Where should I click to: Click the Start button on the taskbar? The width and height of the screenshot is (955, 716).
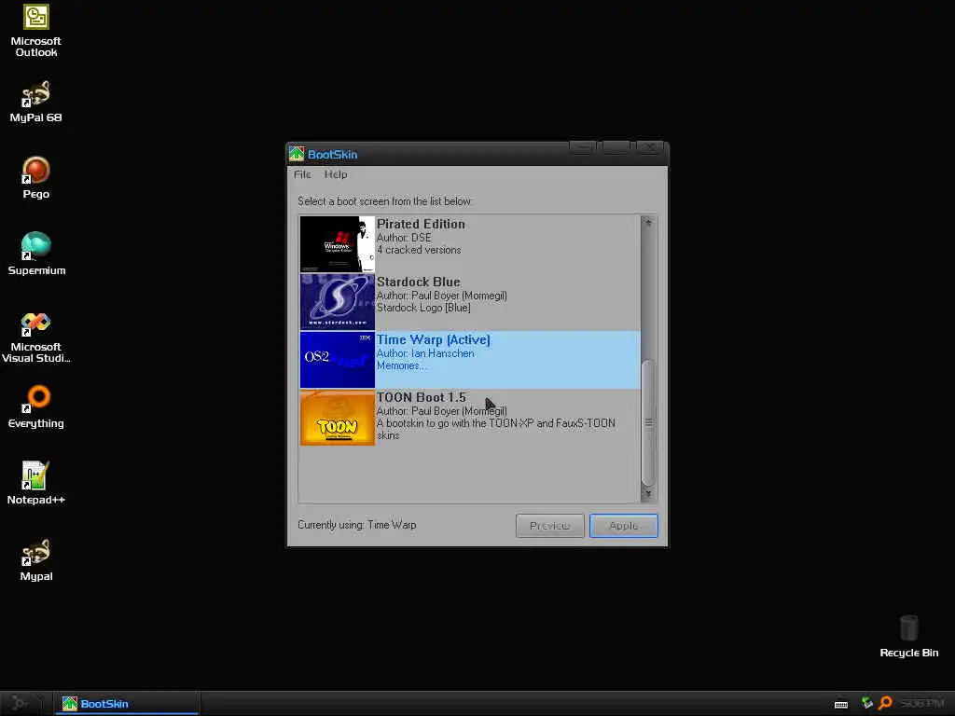[21, 703]
